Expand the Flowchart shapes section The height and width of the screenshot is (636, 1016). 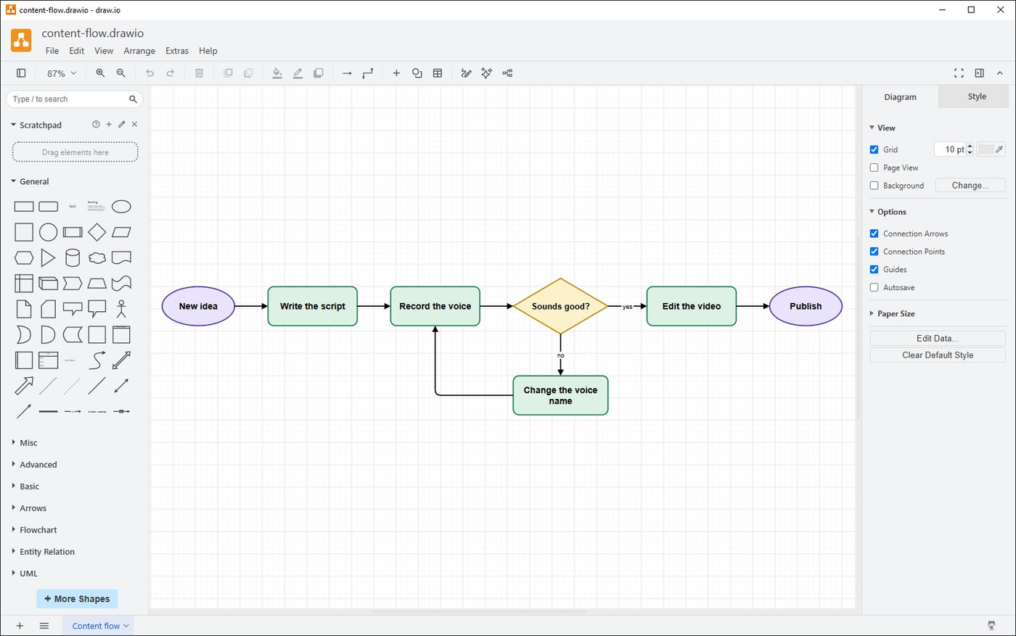34,529
